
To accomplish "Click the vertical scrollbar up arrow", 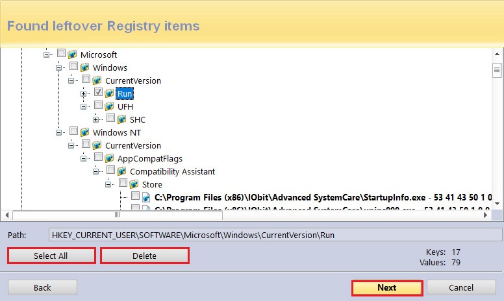I will coord(497,54).
